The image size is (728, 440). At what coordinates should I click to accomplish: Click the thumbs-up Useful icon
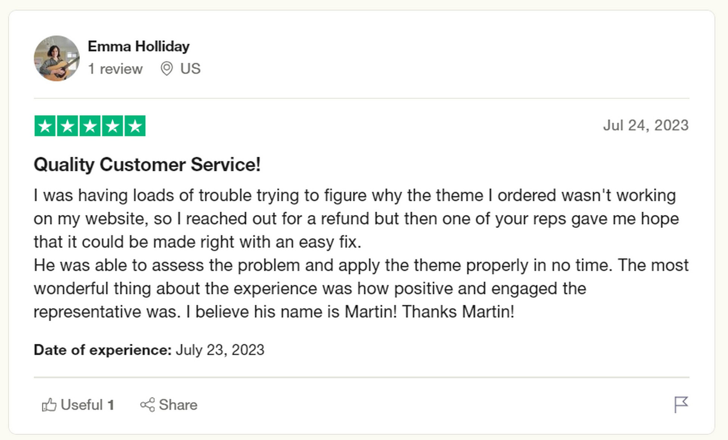pos(49,405)
